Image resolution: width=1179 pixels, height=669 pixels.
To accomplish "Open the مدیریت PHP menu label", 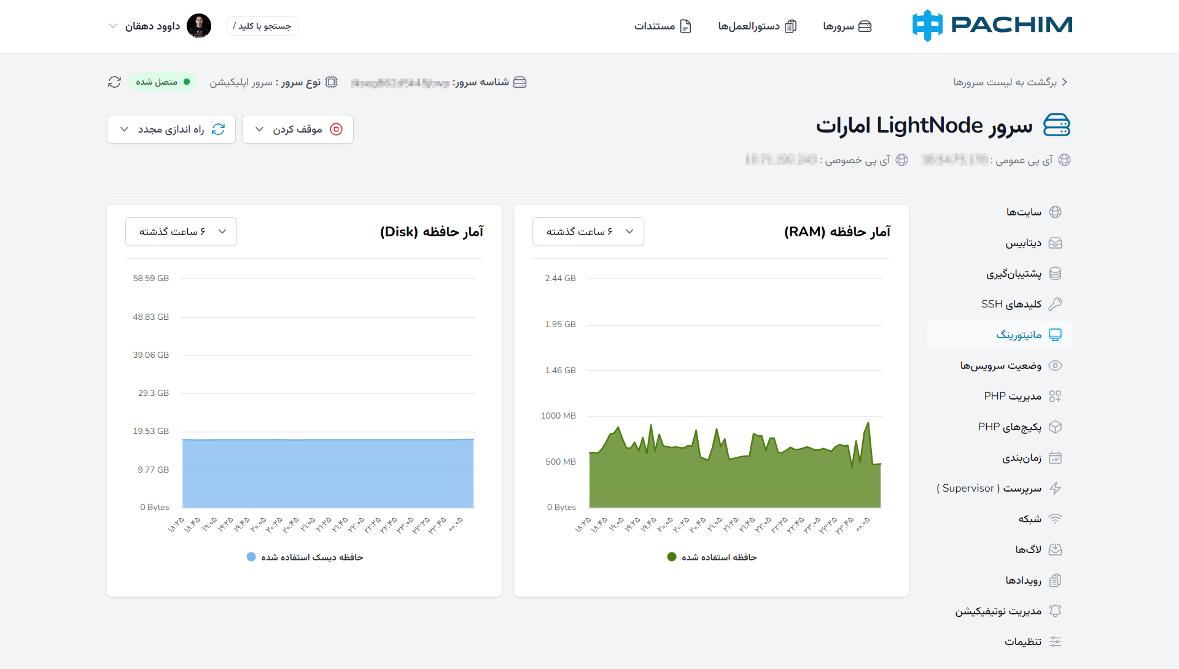I will point(1013,396).
